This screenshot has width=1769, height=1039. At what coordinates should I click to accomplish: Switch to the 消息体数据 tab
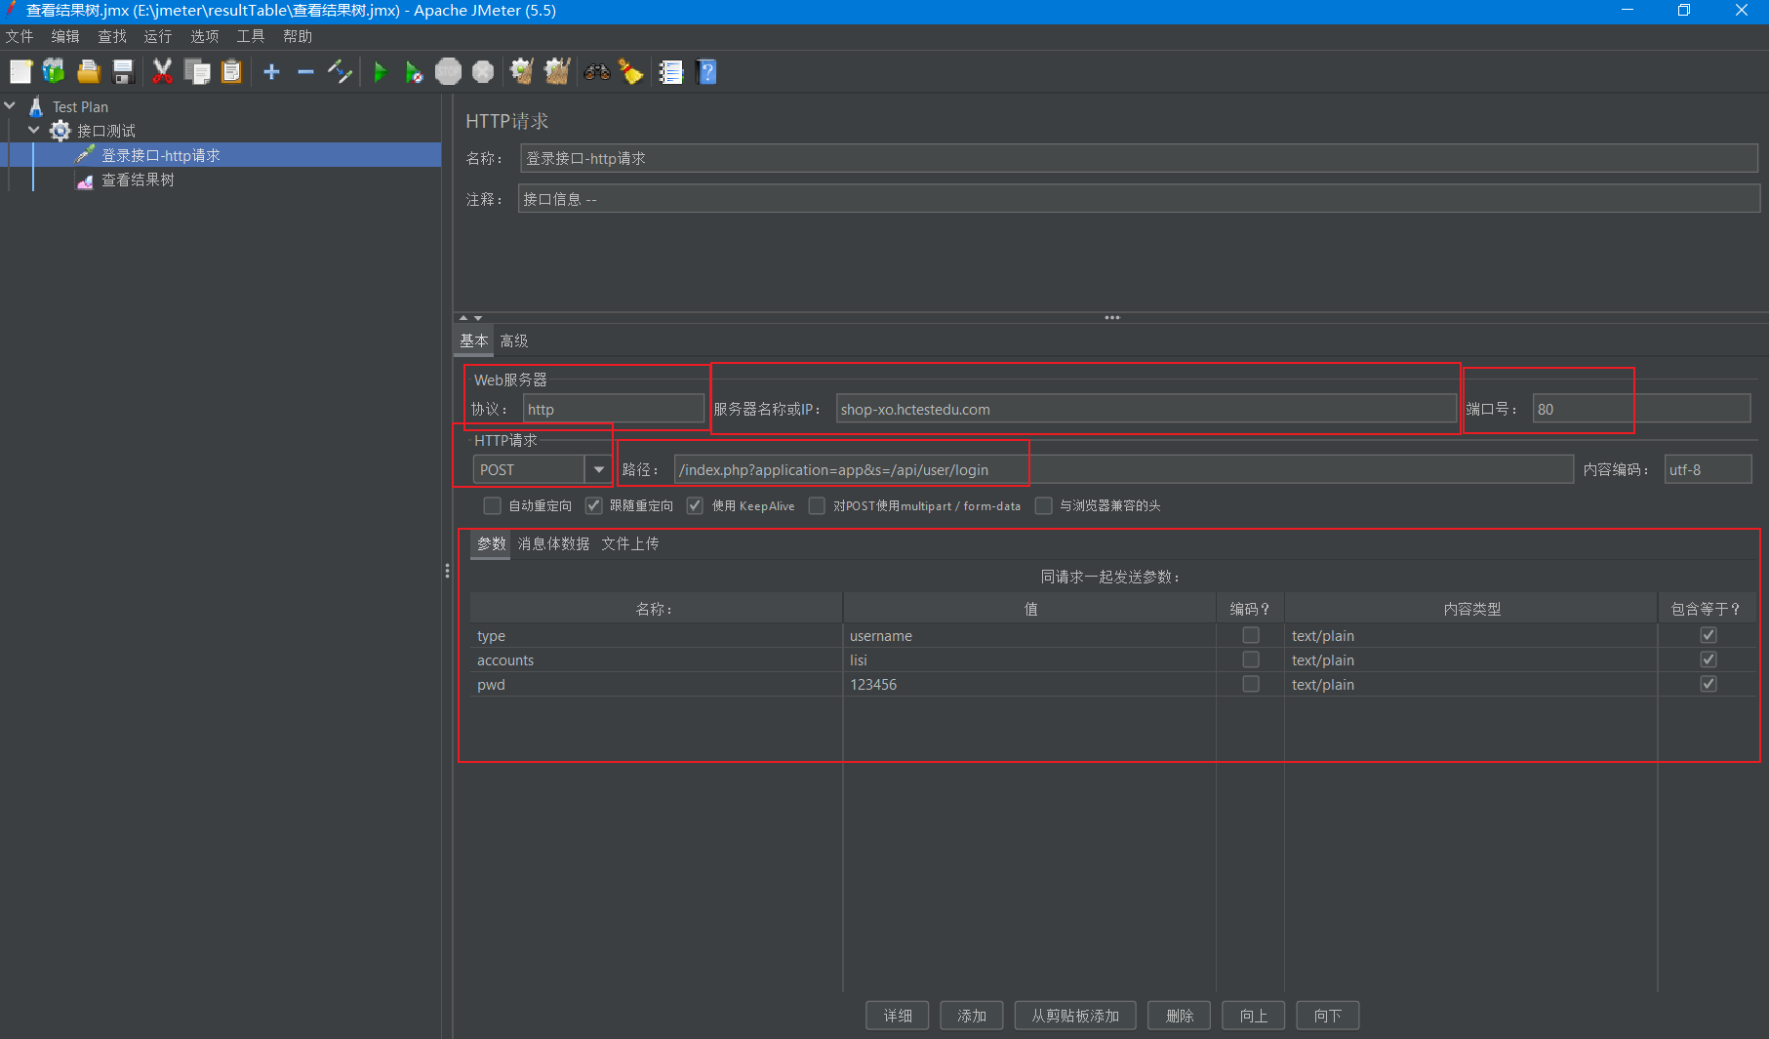point(553,543)
